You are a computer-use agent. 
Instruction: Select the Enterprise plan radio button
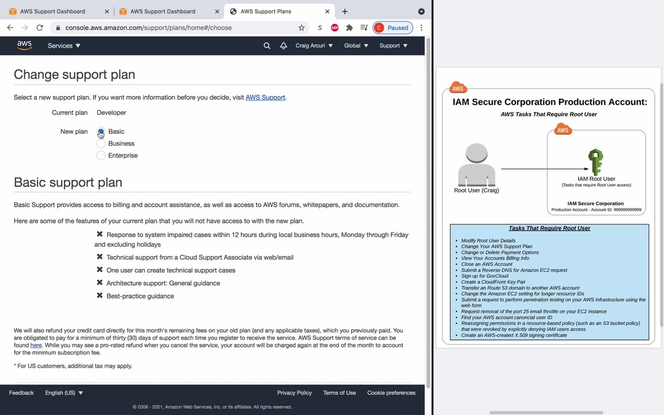point(101,156)
